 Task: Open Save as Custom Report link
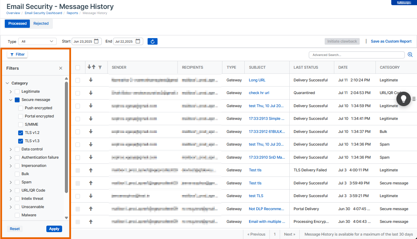click(391, 41)
